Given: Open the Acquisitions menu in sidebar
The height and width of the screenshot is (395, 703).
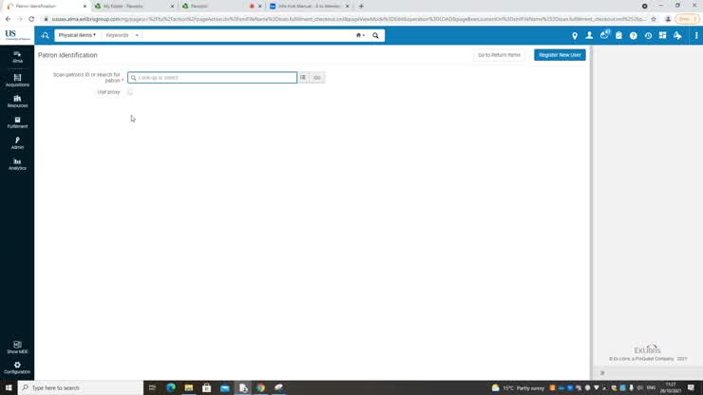Looking at the screenshot, I should 17,80.
